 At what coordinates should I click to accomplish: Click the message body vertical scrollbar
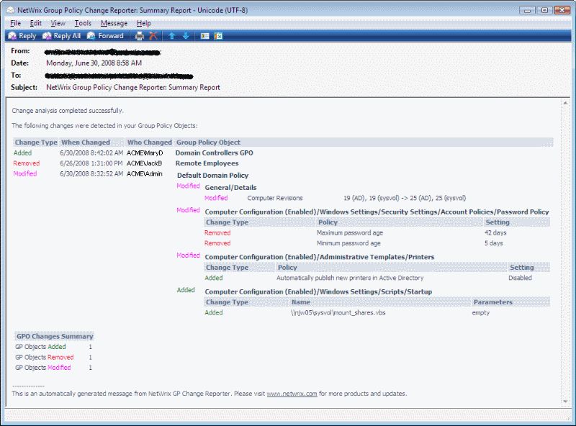coord(567,252)
